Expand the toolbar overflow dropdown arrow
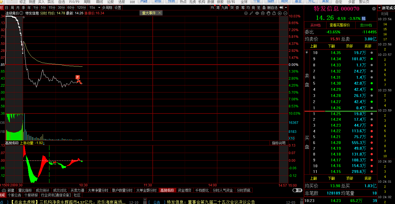 click(286, 8)
